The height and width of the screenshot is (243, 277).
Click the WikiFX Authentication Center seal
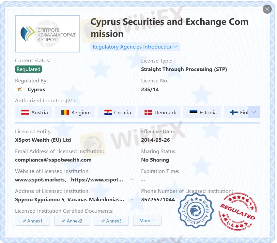pyautogui.click(x=195, y=210)
